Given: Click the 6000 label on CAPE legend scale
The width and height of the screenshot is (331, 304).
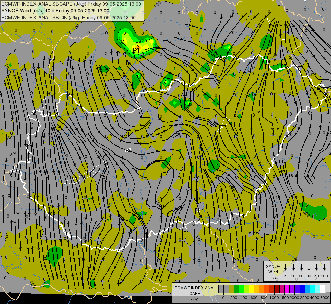Looking at the screenshot, I should 325,298.
